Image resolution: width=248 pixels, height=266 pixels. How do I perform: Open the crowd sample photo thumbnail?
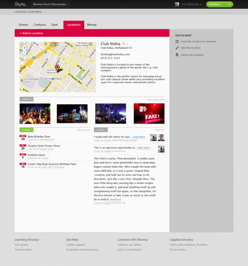point(35,113)
